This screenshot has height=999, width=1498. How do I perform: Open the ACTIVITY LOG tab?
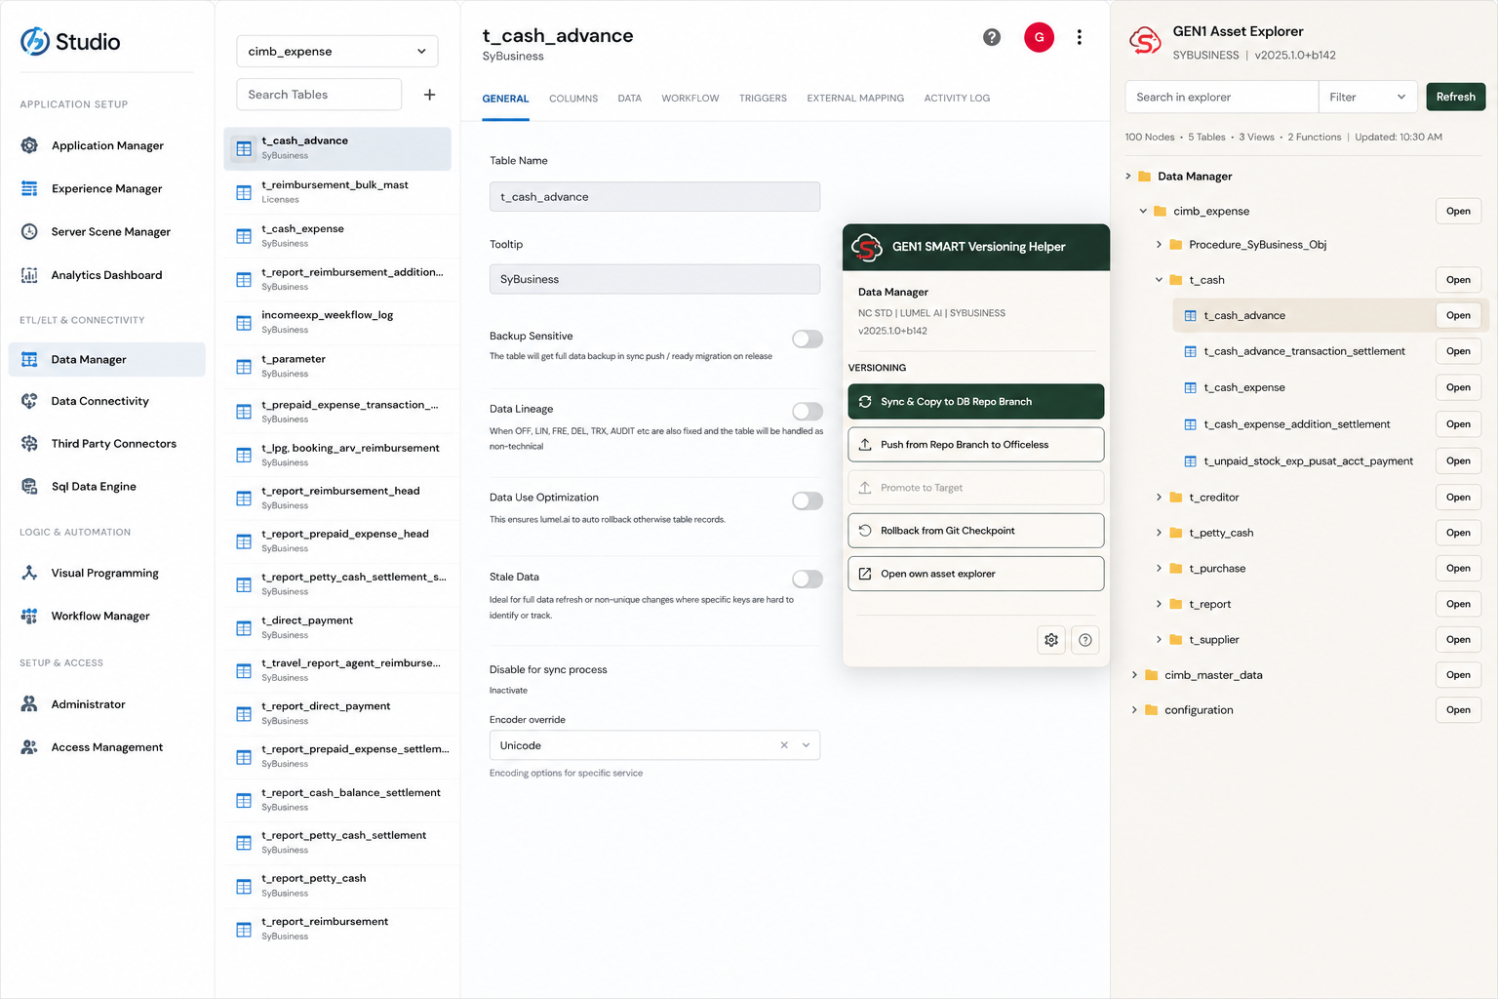(957, 99)
